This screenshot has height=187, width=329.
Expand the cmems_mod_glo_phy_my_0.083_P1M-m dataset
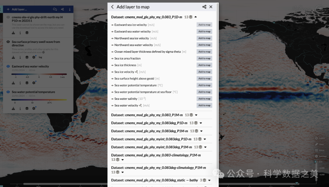coord(196,115)
